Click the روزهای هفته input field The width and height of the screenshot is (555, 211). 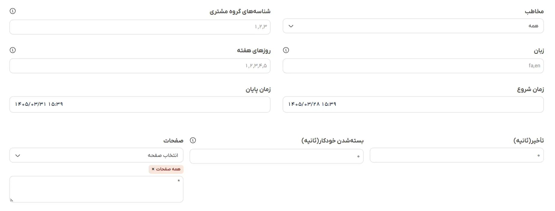click(x=140, y=66)
